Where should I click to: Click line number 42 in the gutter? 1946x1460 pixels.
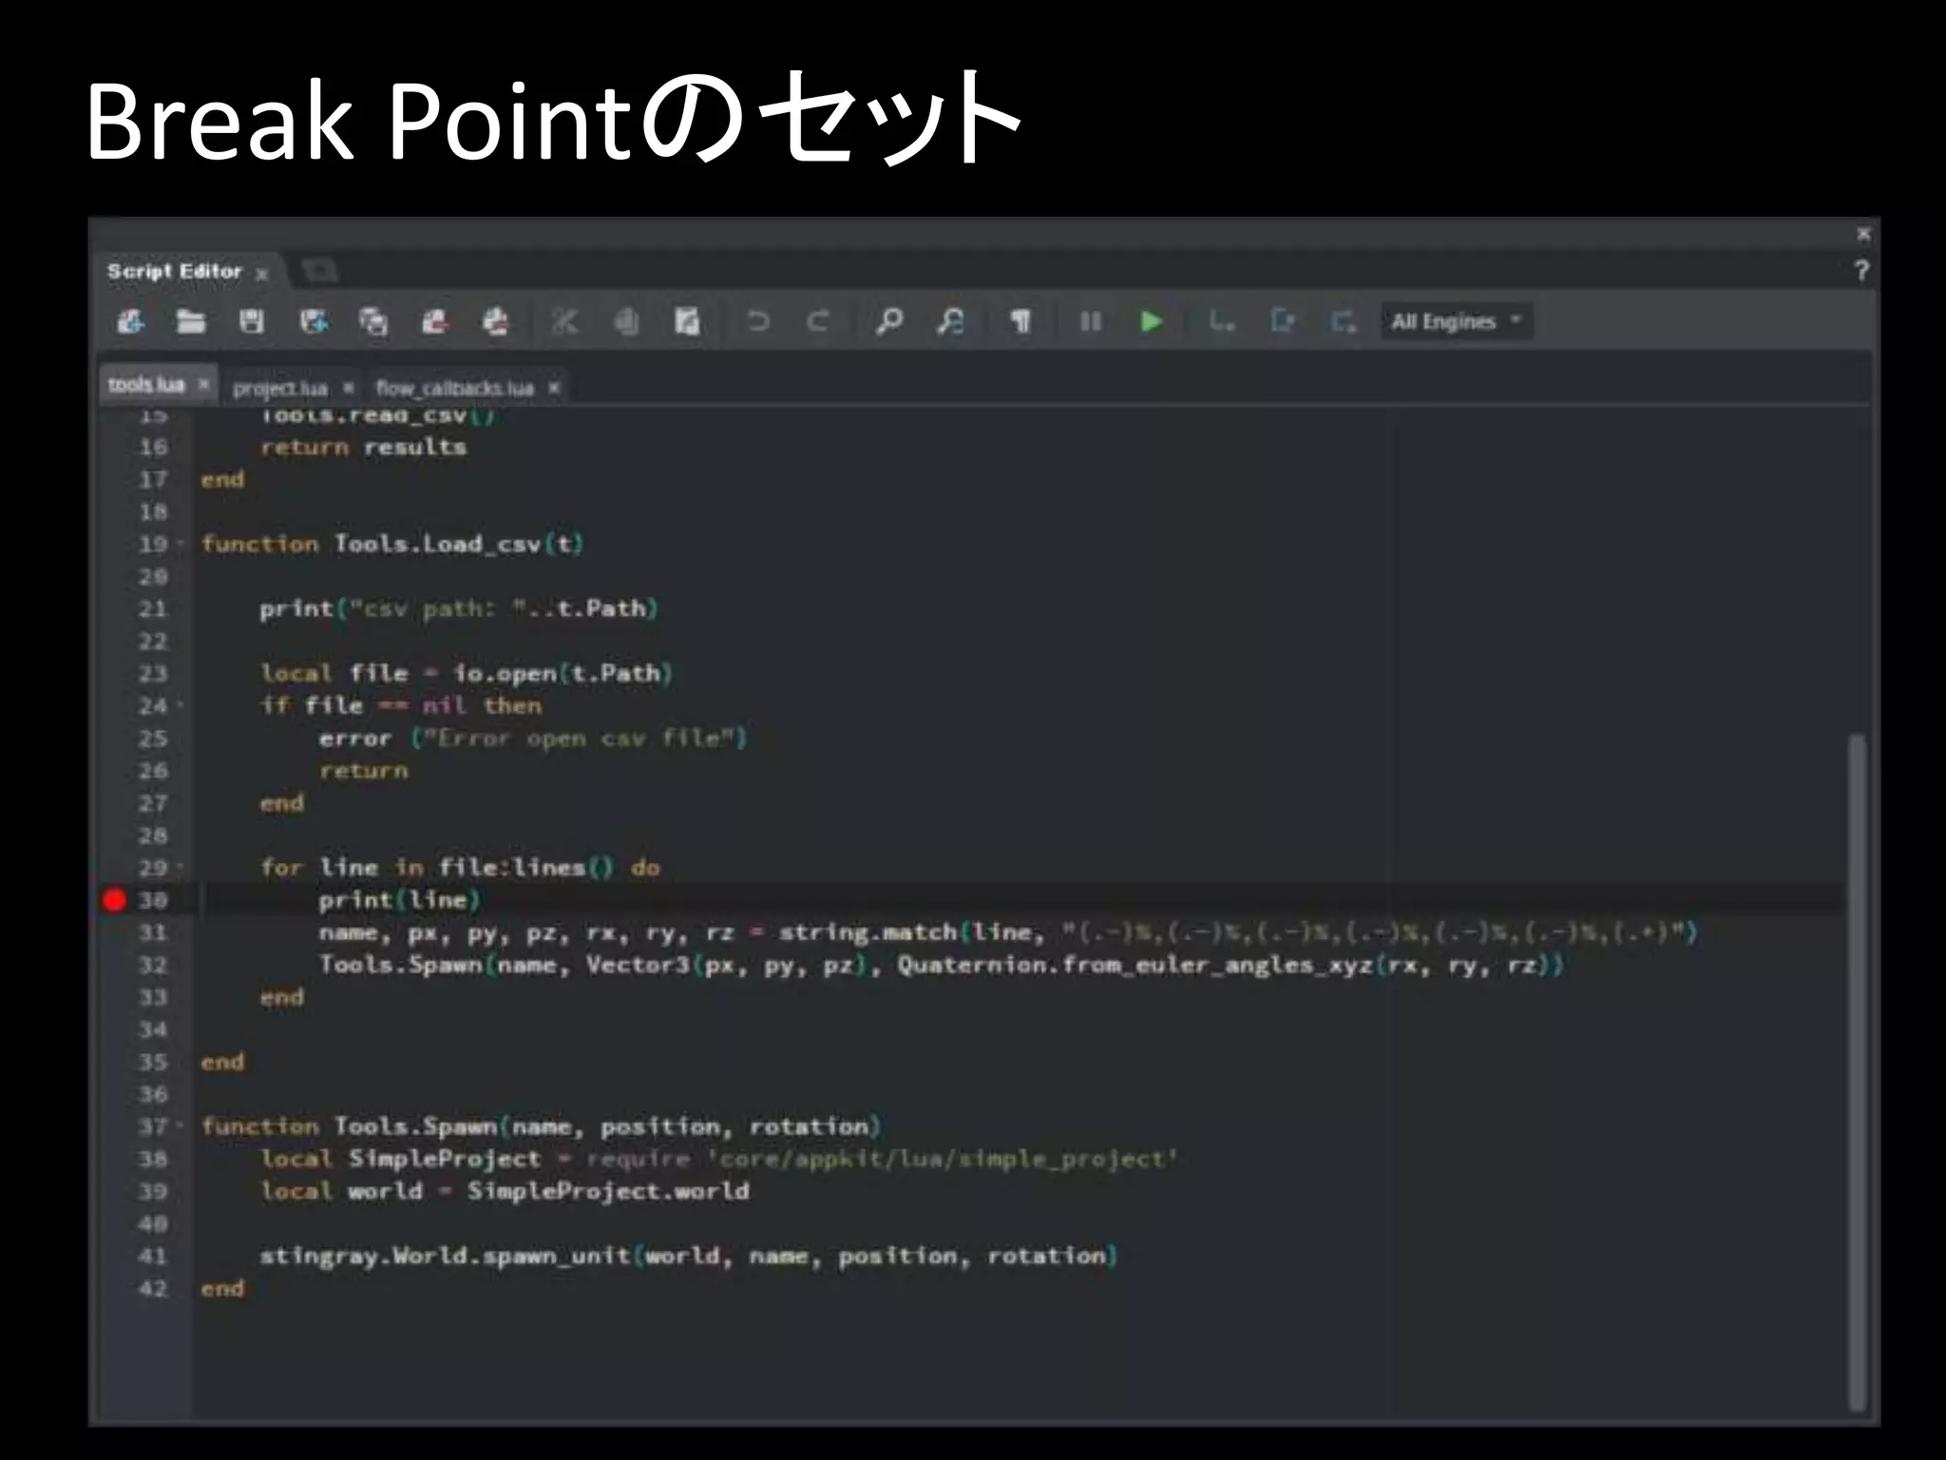pyautogui.click(x=153, y=1288)
